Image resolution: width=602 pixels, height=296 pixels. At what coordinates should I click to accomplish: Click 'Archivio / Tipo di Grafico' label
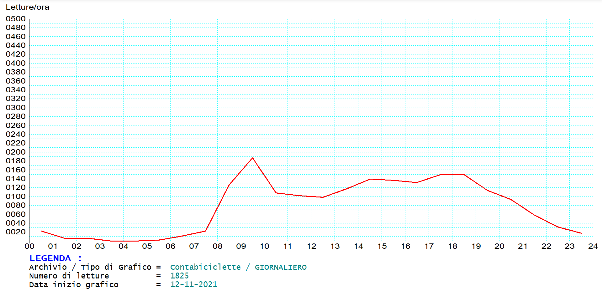[x=90, y=267]
